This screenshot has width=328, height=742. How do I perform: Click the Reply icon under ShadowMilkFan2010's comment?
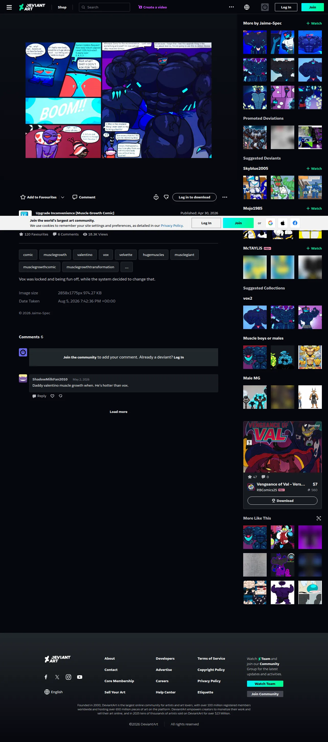[x=34, y=396]
